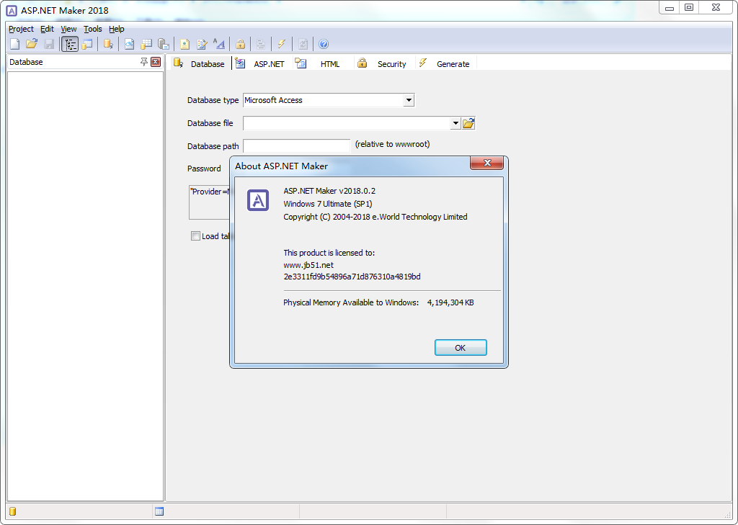
Task: Pin the Database side panel
Action: click(144, 62)
